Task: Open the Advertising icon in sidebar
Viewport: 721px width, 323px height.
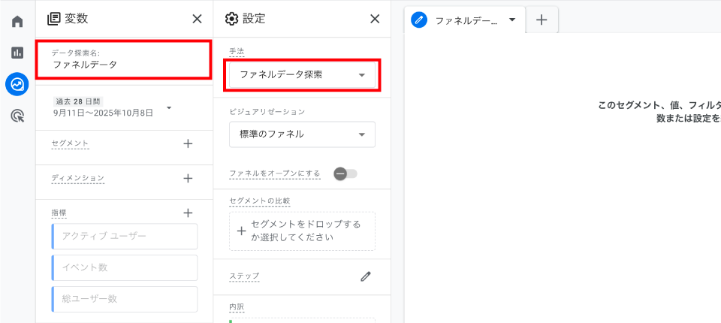Action: point(17,116)
